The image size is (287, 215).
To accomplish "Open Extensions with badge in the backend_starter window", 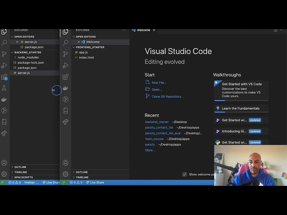I will click(4, 77).
